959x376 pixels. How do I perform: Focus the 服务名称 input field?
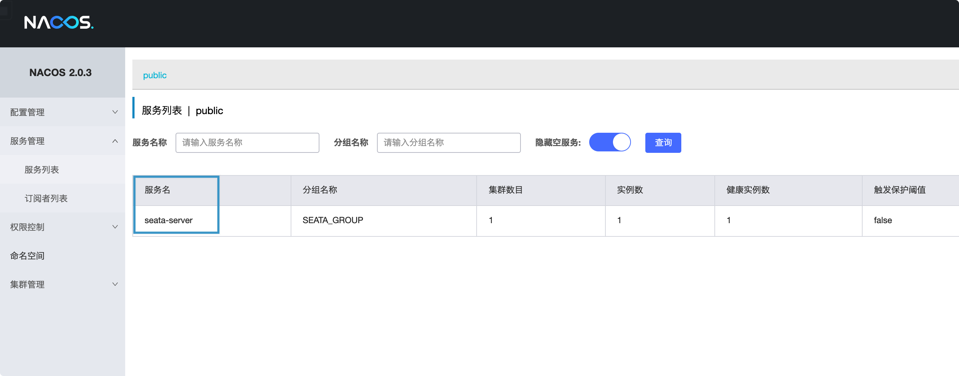(247, 142)
